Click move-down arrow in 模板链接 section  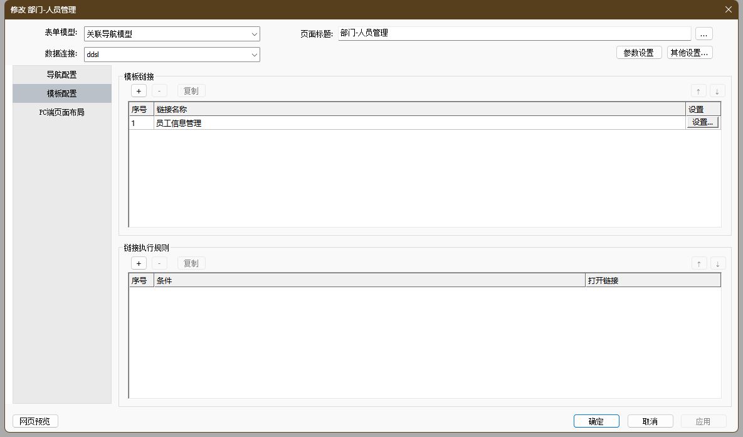click(717, 91)
